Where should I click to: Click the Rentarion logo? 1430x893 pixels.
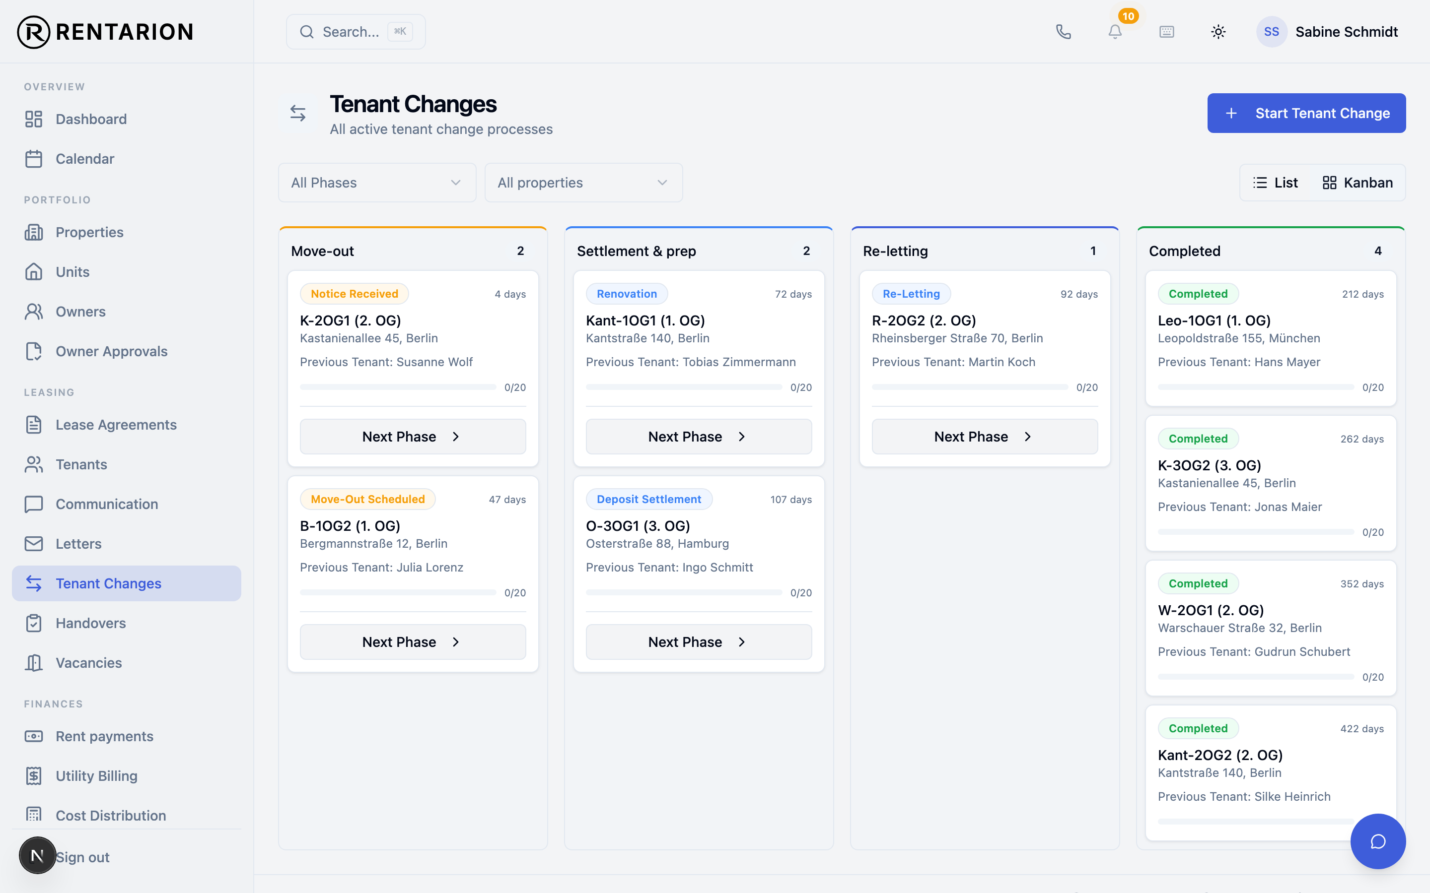click(x=106, y=32)
